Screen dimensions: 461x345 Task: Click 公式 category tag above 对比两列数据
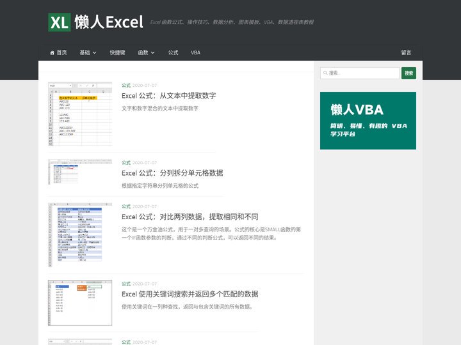pos(126,206)
